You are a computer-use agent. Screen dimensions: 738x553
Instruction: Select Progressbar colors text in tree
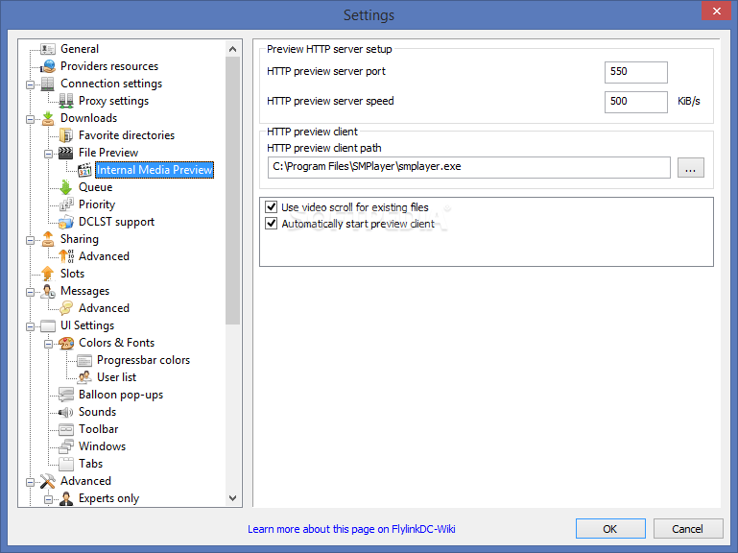coord(144,360)
